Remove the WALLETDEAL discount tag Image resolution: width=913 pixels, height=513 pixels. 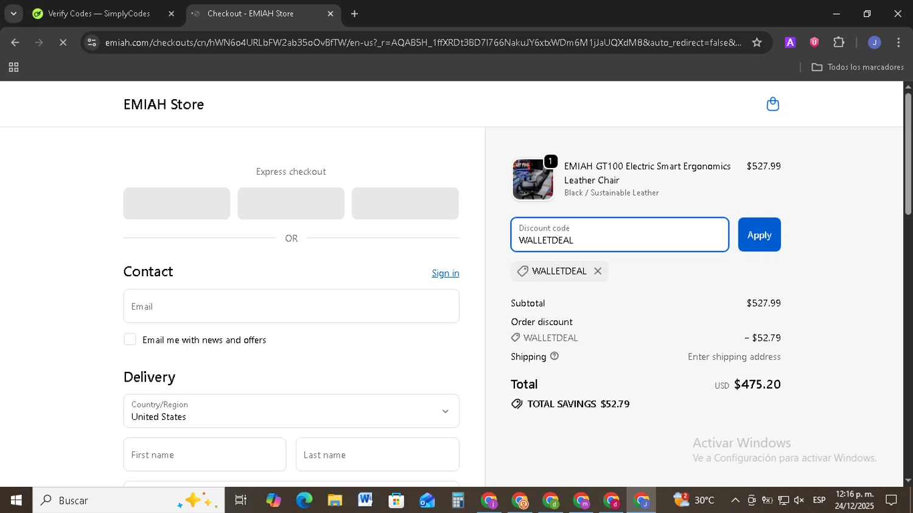point(598,271)
